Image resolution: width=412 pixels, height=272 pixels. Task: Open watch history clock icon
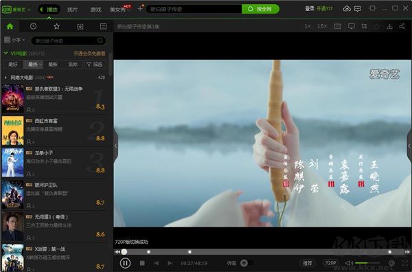pos(33,26)
